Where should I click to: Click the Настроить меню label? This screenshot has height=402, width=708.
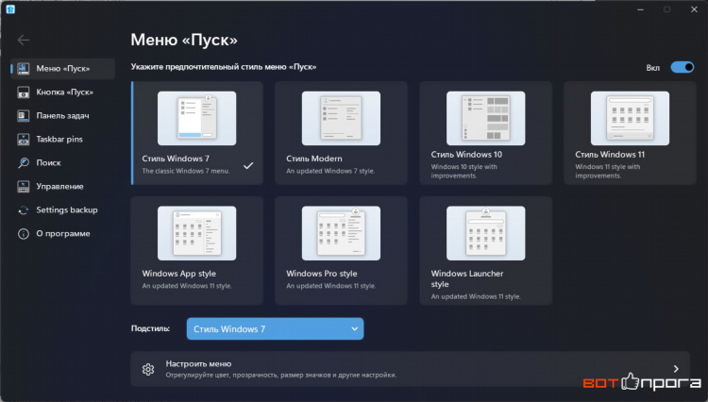point(198,363)
